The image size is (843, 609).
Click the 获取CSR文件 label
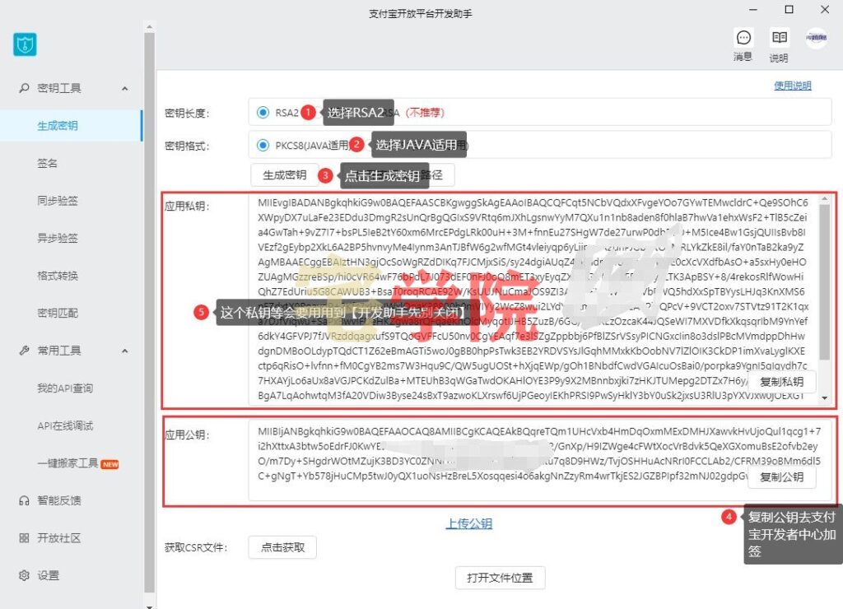[x=196, y=548]
